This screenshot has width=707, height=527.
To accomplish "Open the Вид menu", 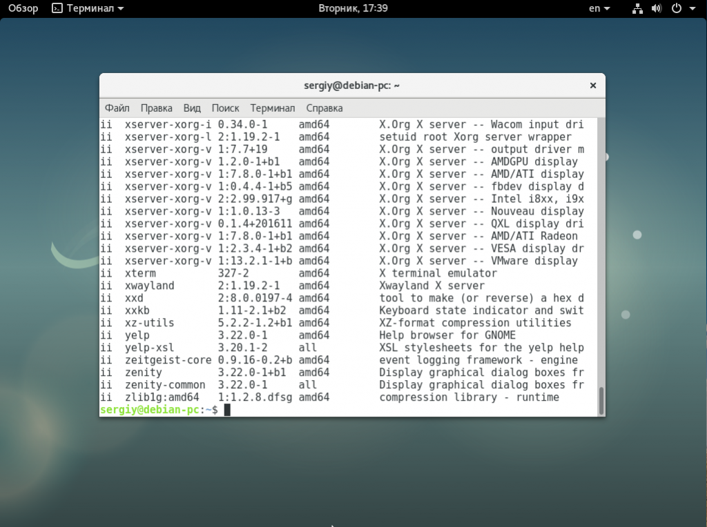I will click(192, 108).
